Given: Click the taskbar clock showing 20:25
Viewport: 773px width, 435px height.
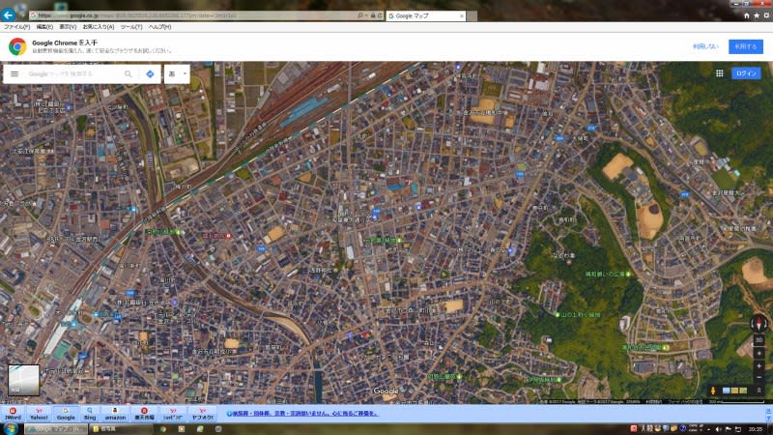Looking at the screenshot, I should point(756,429).
